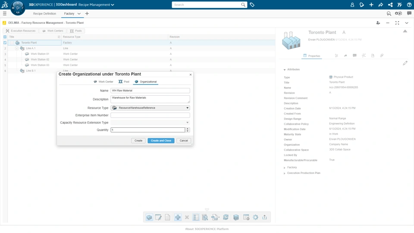The height and width of the screenshot is (233, 414).
Task: Open the tag icon next to search
Action: (252, 5)
